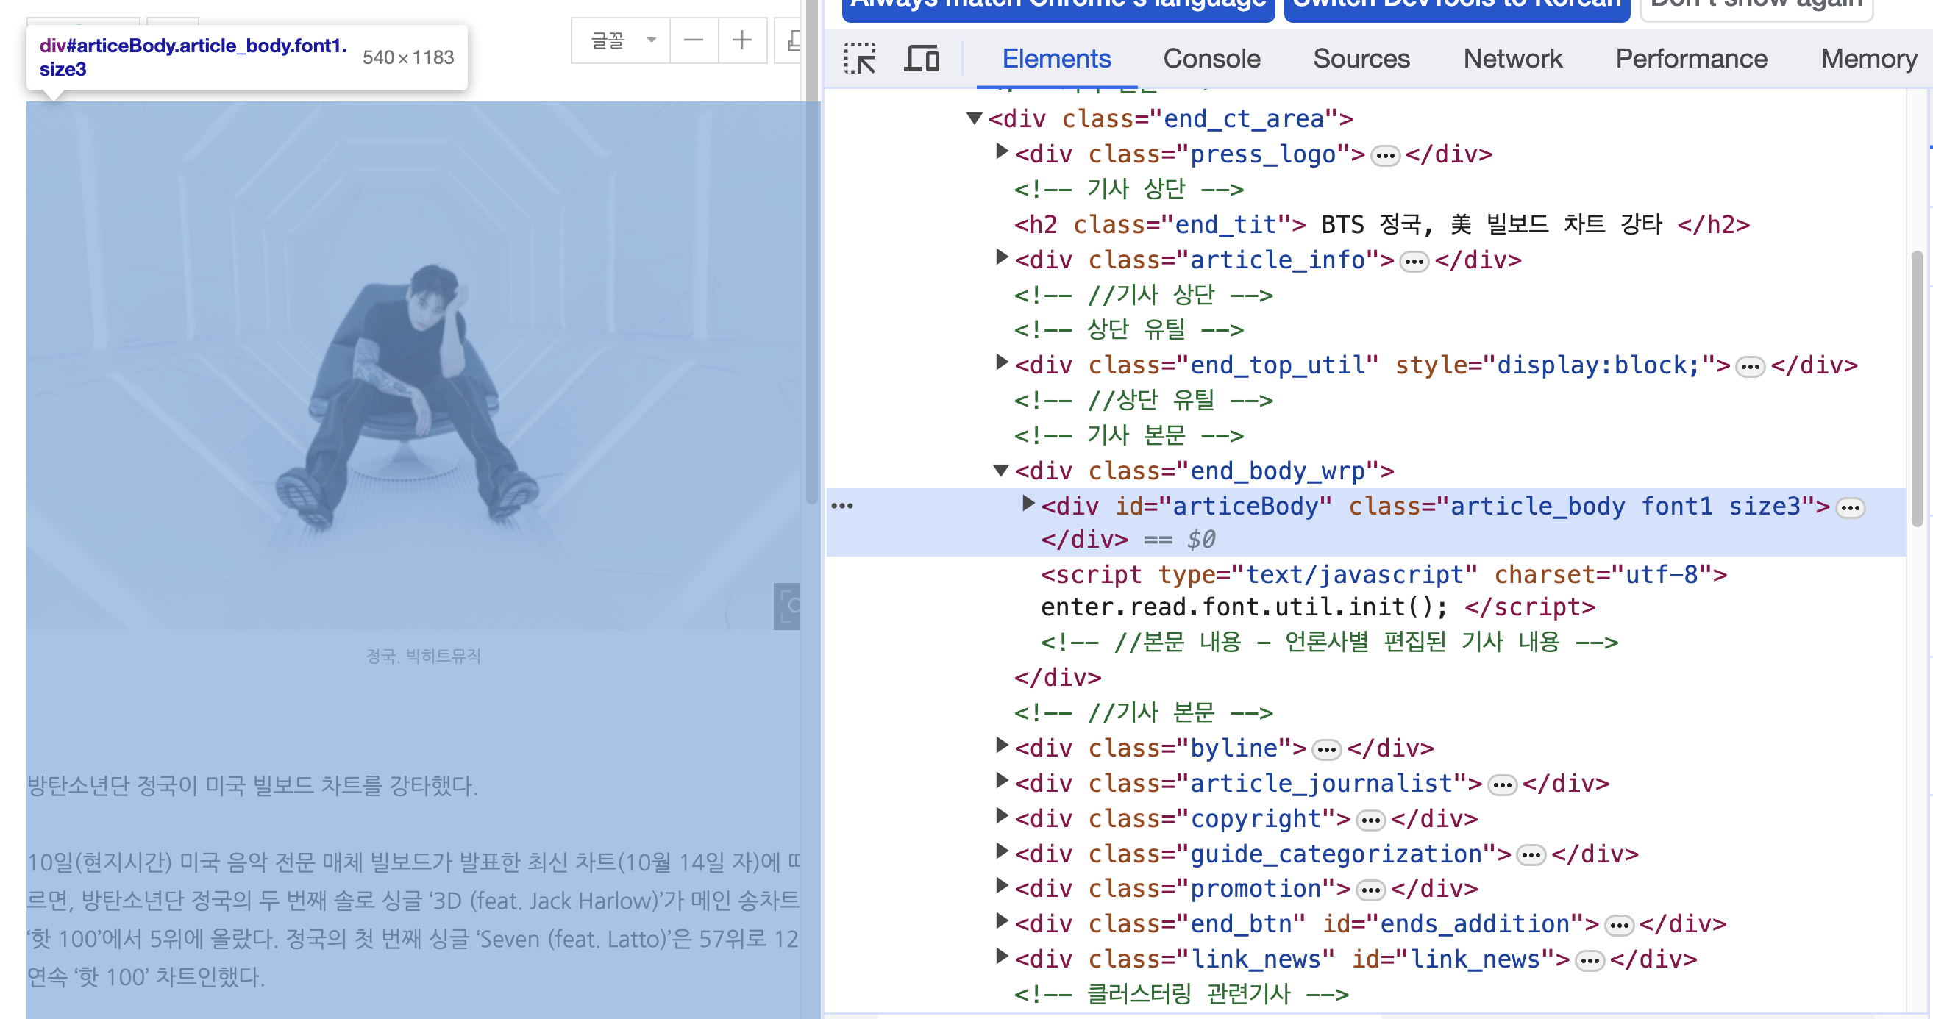Open the 글꼴 font dropdown
Screen dimensions: 1933x1019
[622, 40]
